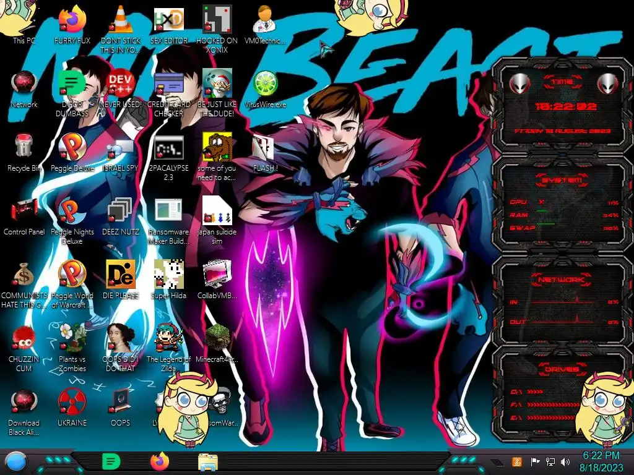Click the SYSTEM gadget header
634x475 pixels.
562,180
